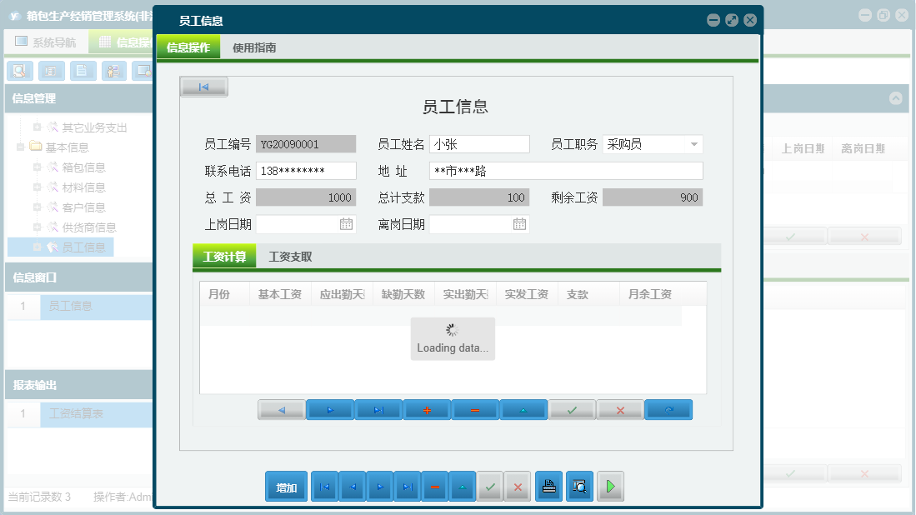Image resolution: width=916 pixels, height=515 pixels.
Task: Click inside the 员工姓名 input field
Action: click(x=479, y=143)
